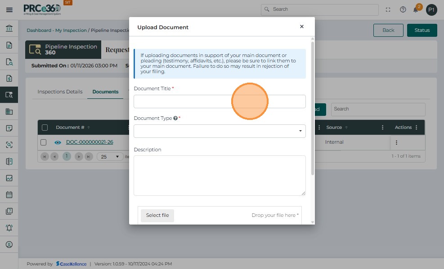The image size is (444, 269).
Task: Click the '1 - 1 of 1 items' text
Action: coord(406,156)
